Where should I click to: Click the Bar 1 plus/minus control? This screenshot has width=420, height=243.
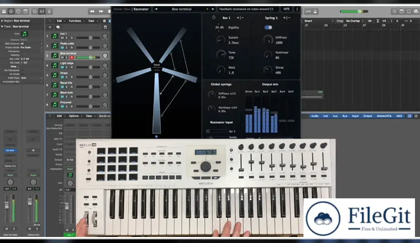tap(240, 18)
